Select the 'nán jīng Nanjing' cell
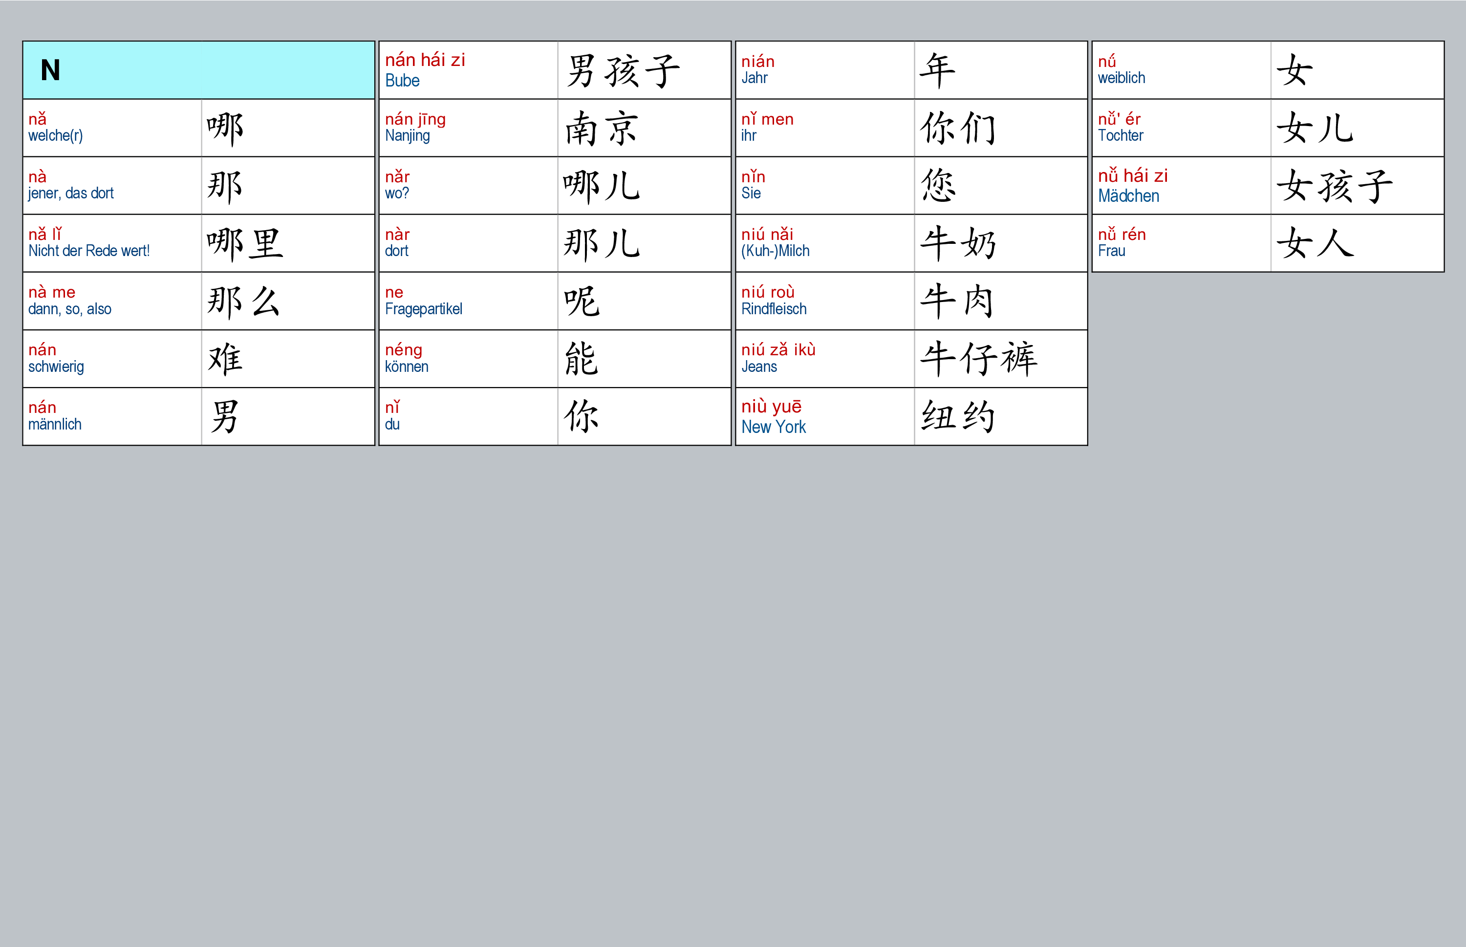 468,127
